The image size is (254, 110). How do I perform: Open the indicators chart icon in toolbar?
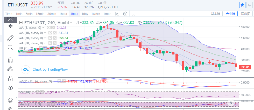[117, 14]
